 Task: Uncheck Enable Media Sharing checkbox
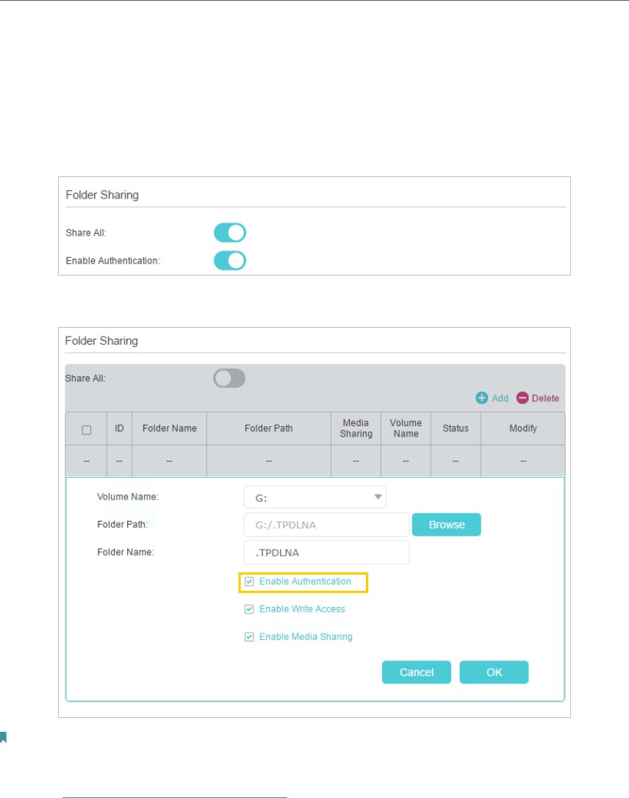coord(249,637)
